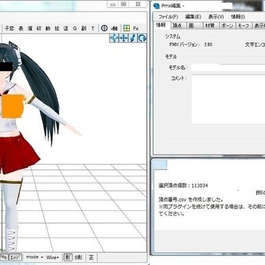
Task: Click the blue rotate view icon
Action: tap(142, 38)
